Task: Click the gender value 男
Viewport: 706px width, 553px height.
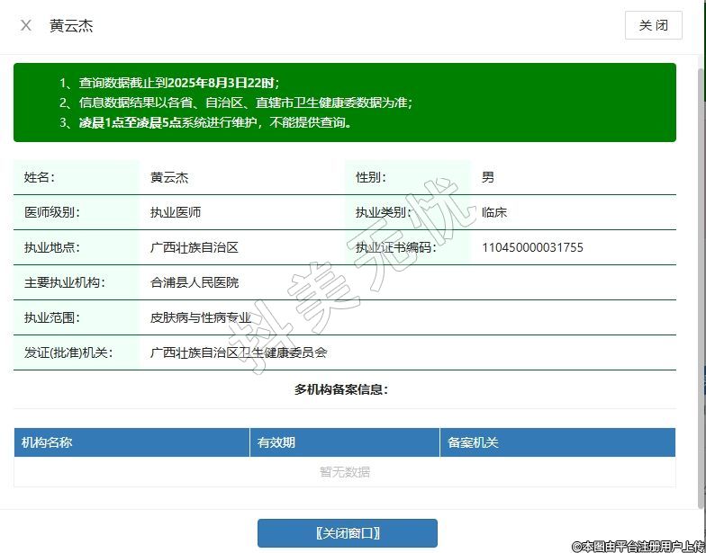Action: 488,177
